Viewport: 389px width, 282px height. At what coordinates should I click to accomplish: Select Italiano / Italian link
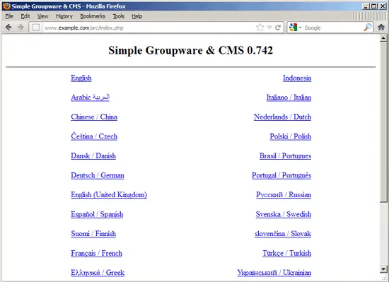(289, 97)
